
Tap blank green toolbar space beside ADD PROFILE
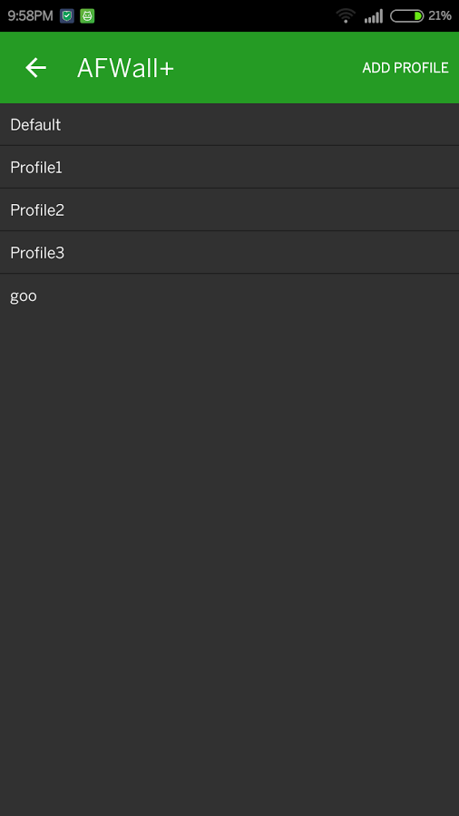(268, 68)
